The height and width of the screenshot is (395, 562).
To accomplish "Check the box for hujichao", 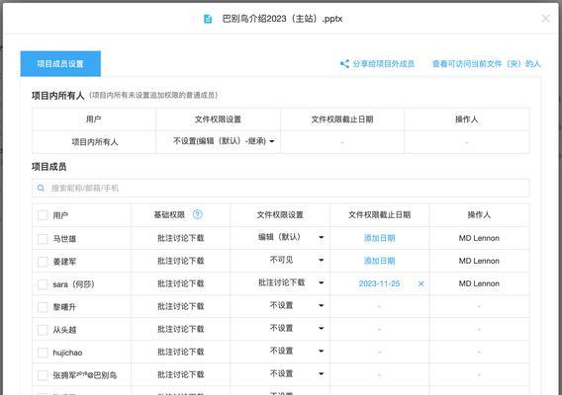I will coord(43,353).
